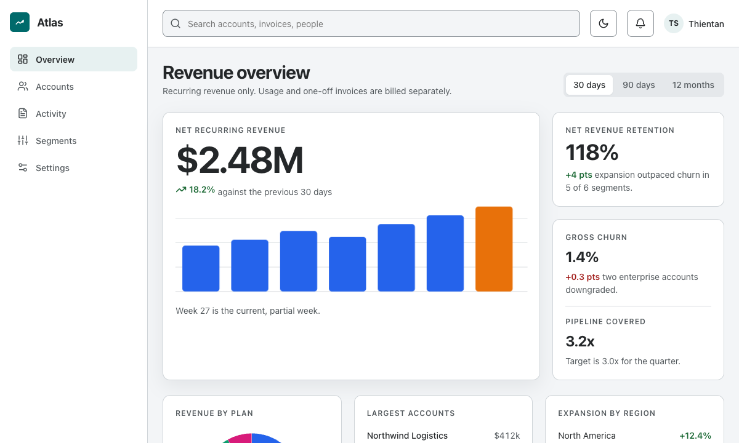Click the Settings toggles icon
This screenshot has height=443, width=739.
click(23, 167)
